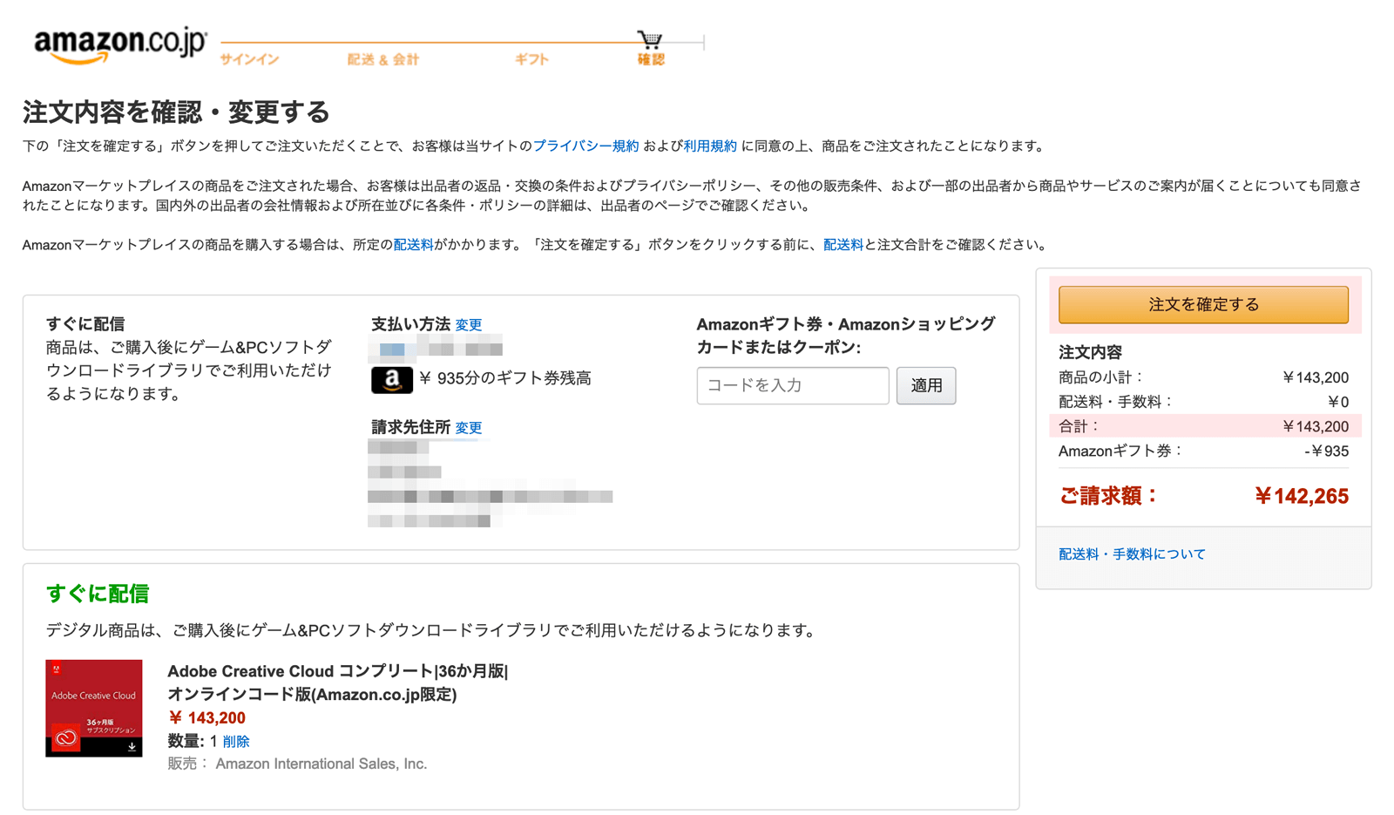Click the shopping cart icon in progress bar

(649, 40)
